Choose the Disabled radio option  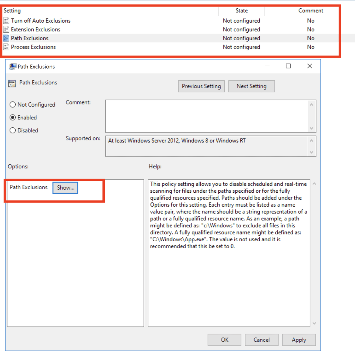coord(13,131)
